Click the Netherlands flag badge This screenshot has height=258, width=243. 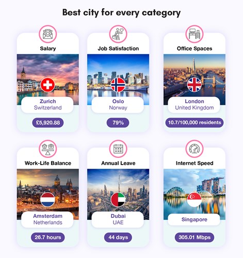48,200
